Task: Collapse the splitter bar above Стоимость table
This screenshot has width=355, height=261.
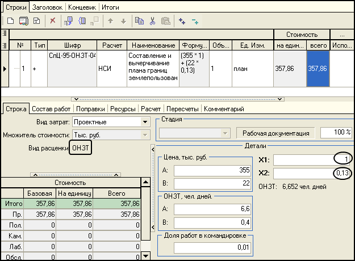Action: pyautogui.click(x=76, y=175)
